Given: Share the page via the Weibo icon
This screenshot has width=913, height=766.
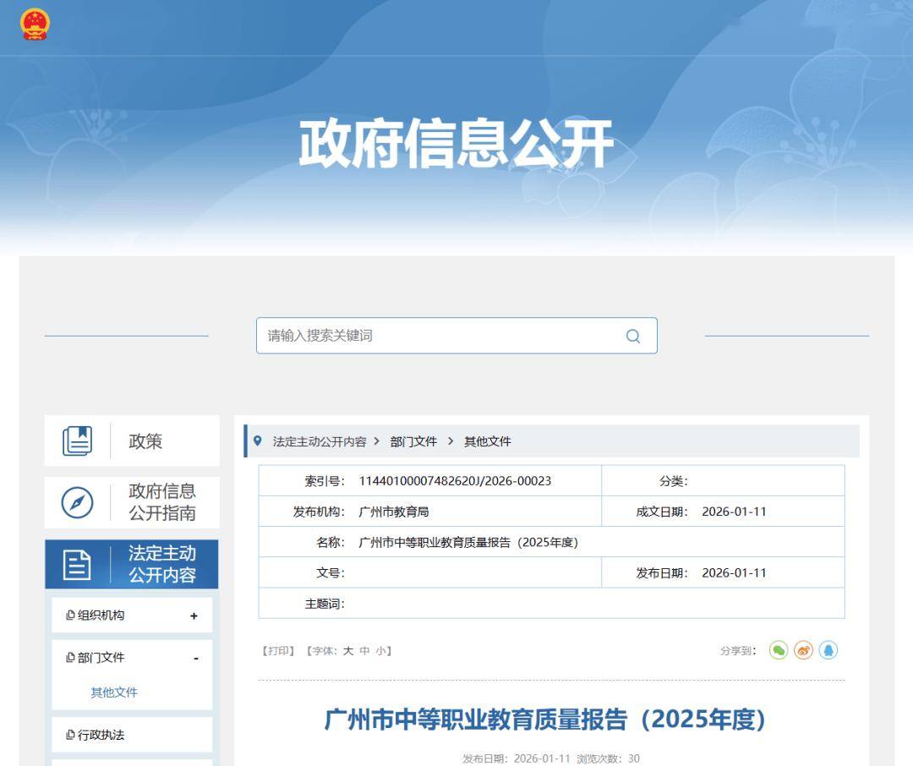Looking at the screenshot, I should tap(803, 650).
